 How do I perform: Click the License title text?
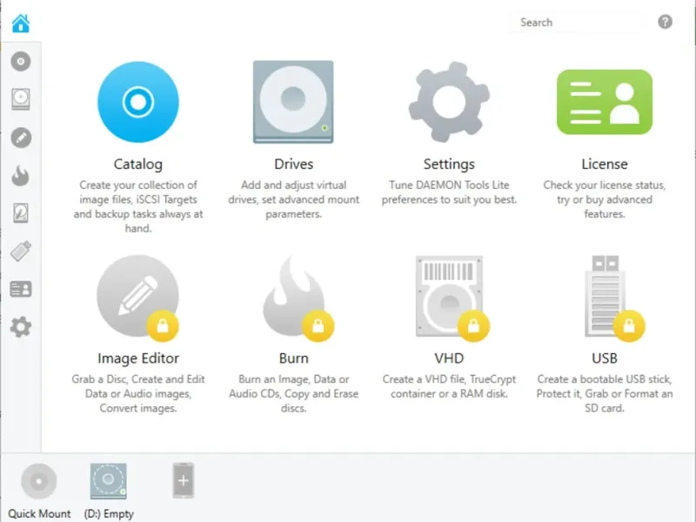click(x=605, y=164)
